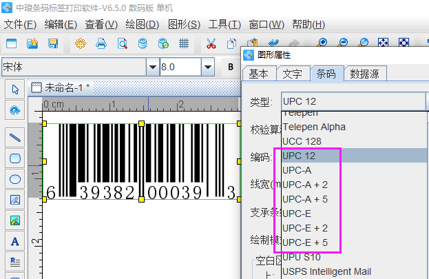Open the 编辑(E) menu

pyautogui.click(x=61, y=25)
